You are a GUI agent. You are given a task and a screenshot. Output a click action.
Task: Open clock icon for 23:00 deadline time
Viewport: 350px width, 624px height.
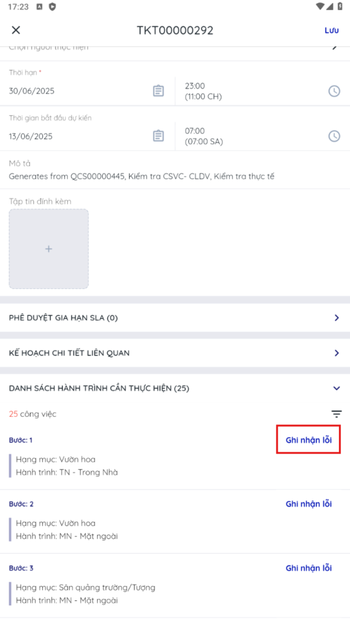click(x=334, y=90)
